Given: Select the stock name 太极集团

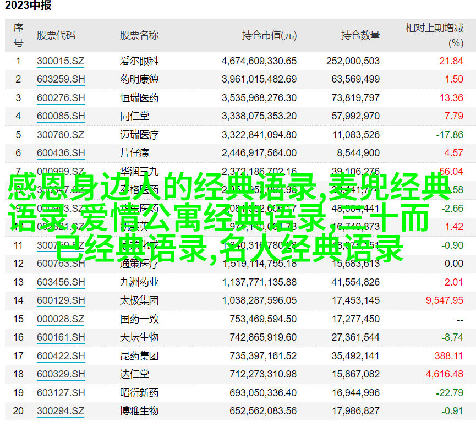Looking at the screenshot, I should (139, 300).
